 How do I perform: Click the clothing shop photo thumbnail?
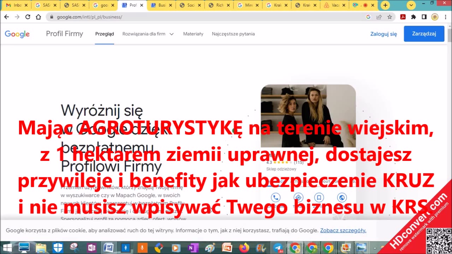(x=308, y=116)
